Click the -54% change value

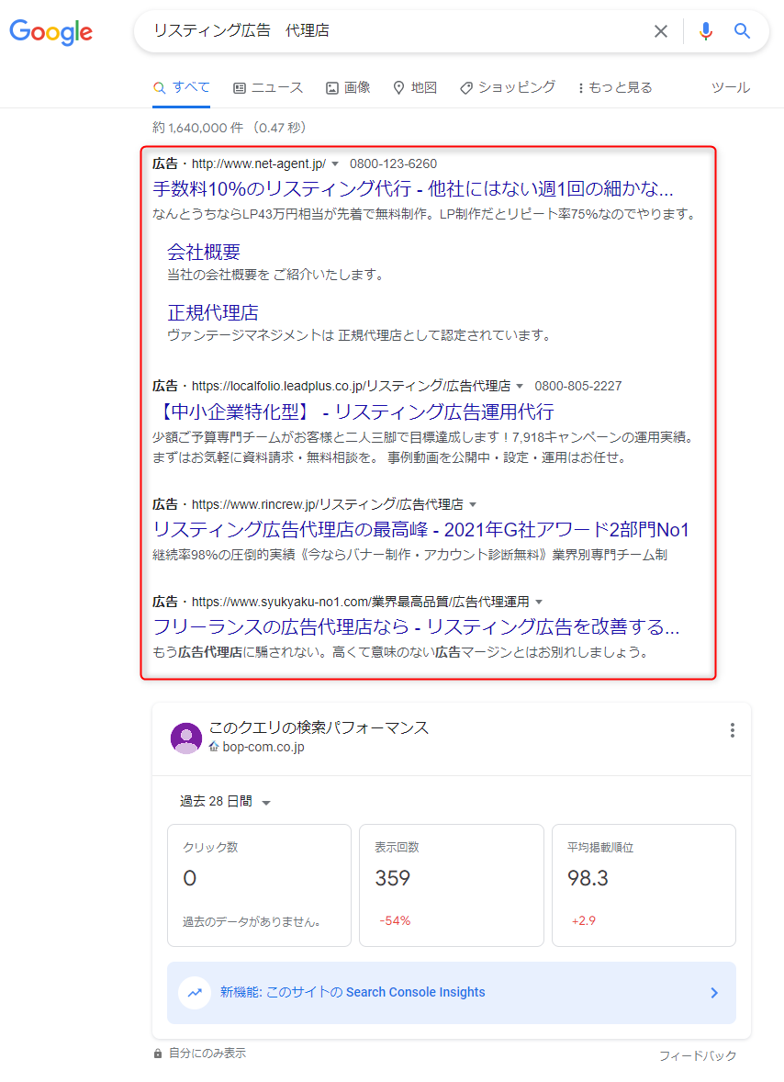[x=395, y=921]
